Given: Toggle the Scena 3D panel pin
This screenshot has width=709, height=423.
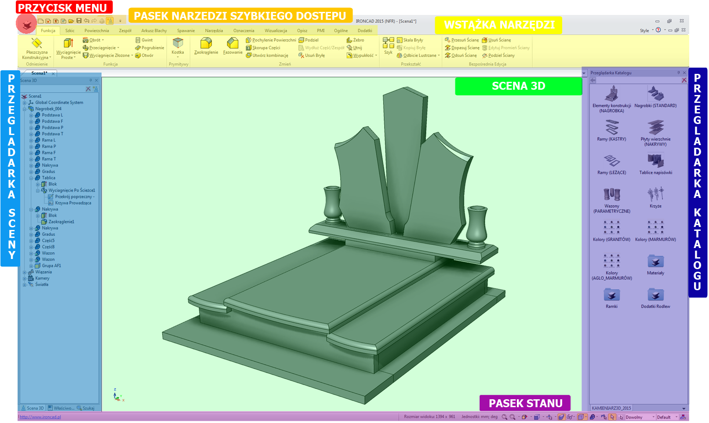Looking at the screenshot, I should [x=91, y=80].
